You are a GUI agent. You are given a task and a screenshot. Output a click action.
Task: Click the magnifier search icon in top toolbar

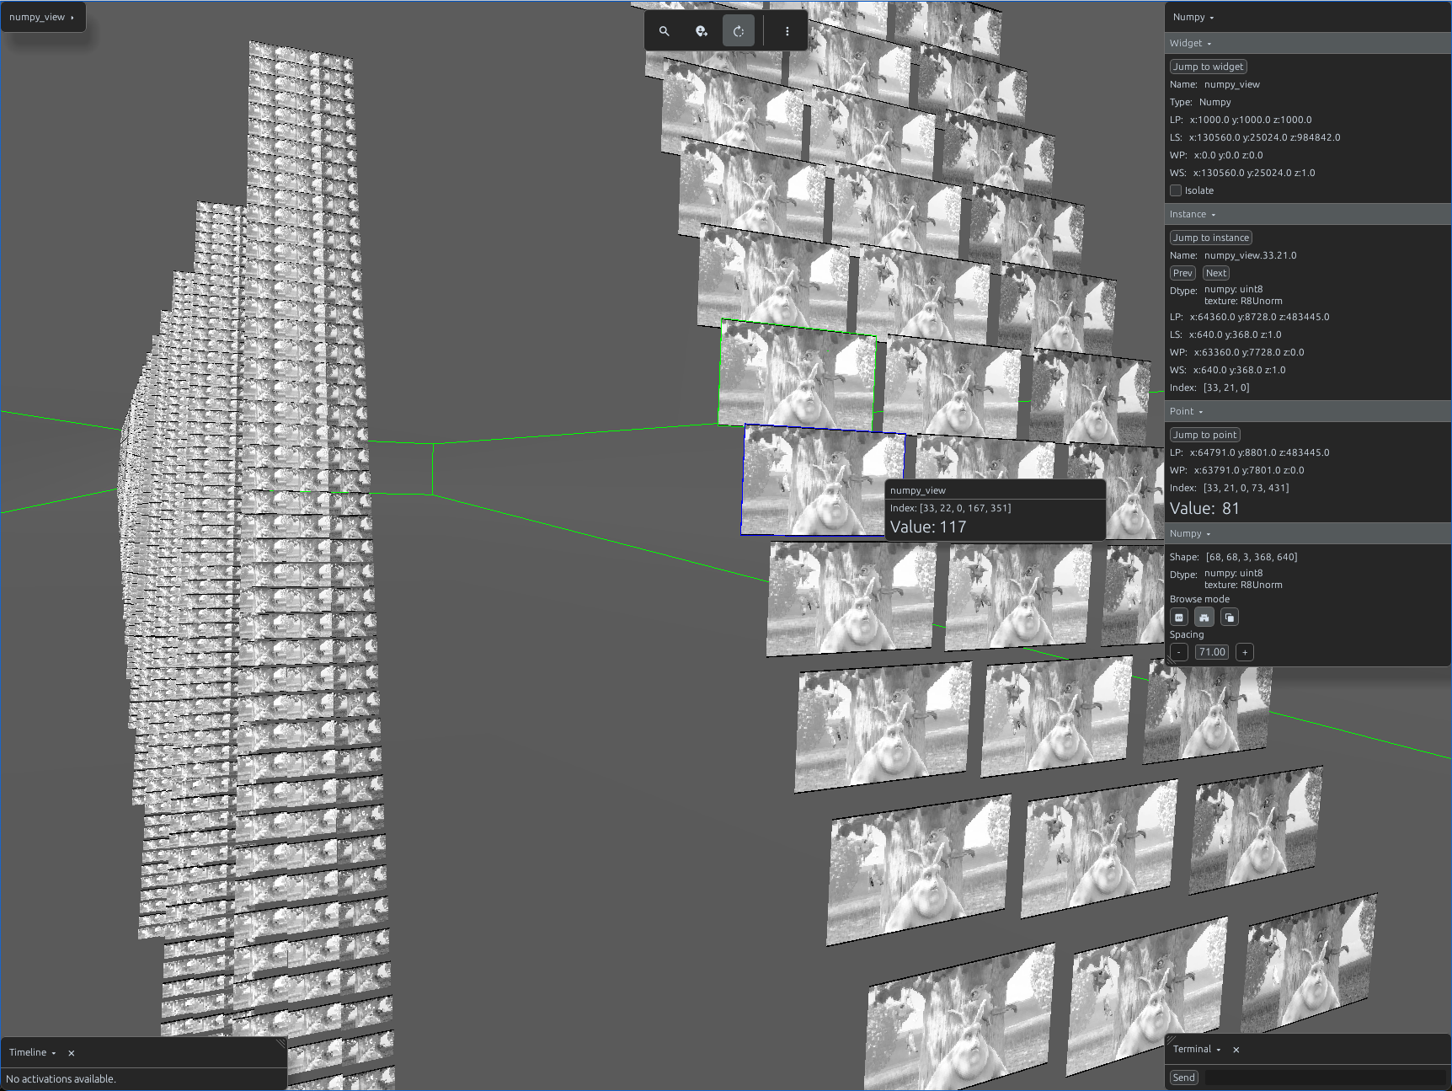point(664,31)
